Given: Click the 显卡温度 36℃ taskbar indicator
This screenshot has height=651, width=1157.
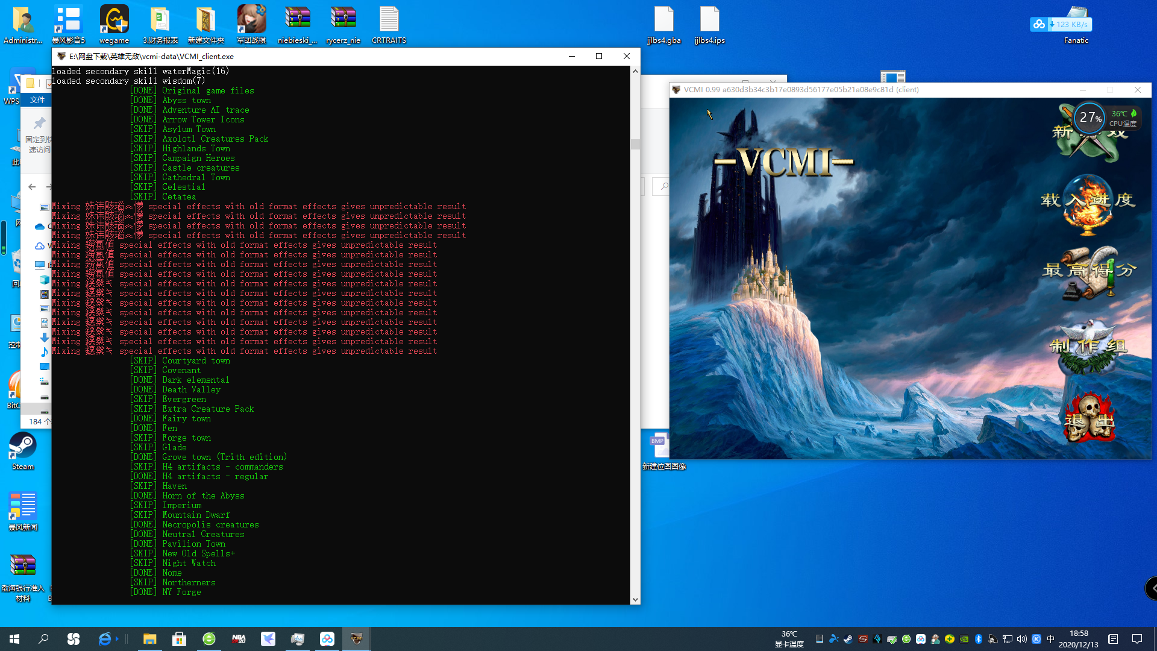Looking at the screenshot, I should coord(789,639).
